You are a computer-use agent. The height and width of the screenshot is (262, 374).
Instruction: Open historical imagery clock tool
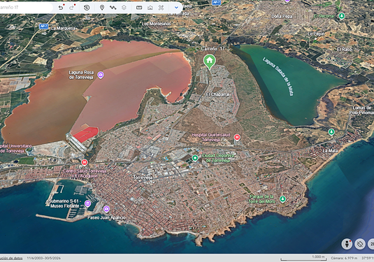[x=87, y=8]
